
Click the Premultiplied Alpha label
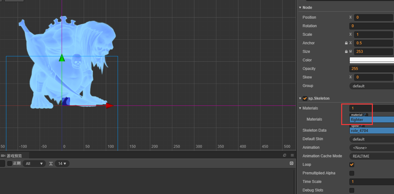coord(319,173)
